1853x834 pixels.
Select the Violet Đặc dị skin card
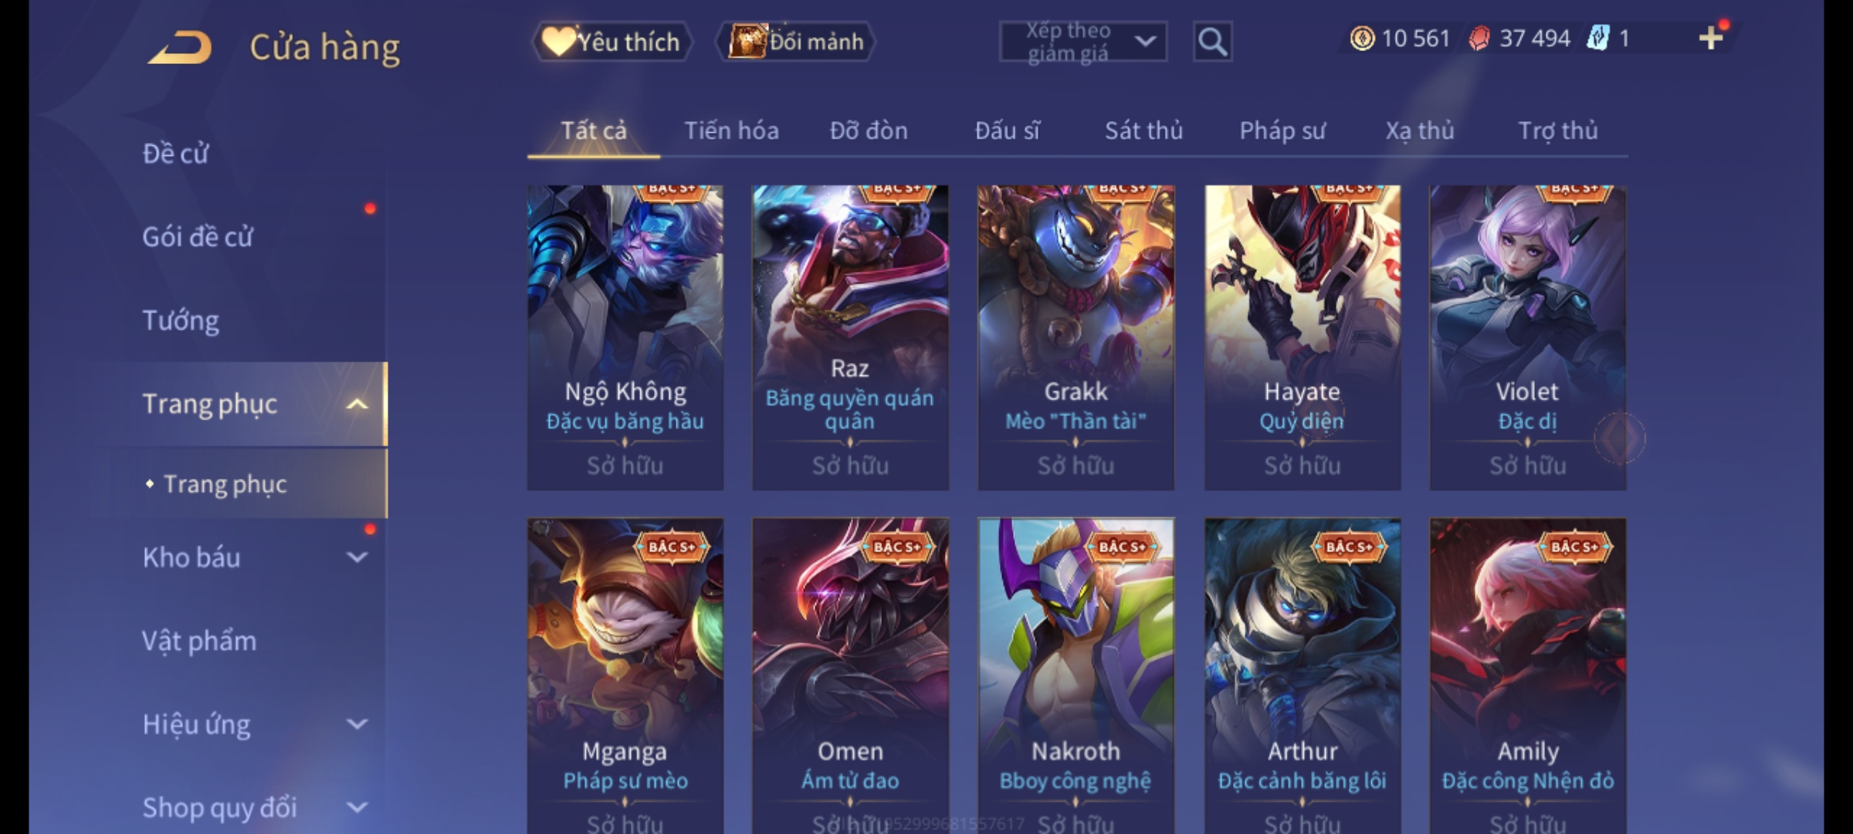pos(1527,337)
